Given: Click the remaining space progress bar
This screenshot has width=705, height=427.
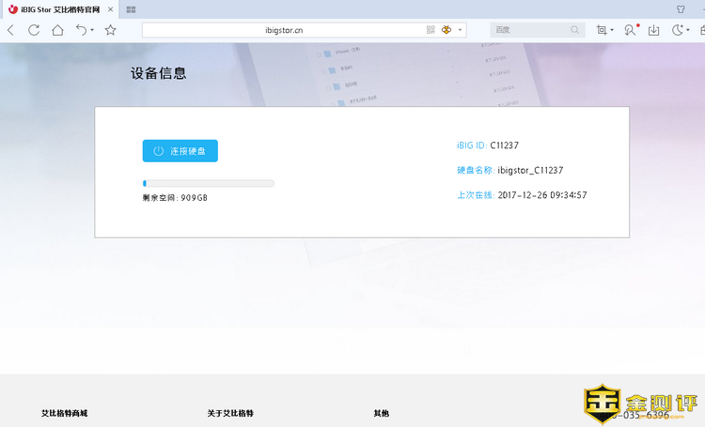Looking at the screenshot, I should pyautogui.click(x=208, y=183).
